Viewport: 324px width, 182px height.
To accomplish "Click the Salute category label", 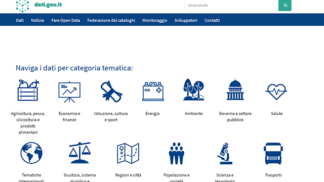I will 277,113.
